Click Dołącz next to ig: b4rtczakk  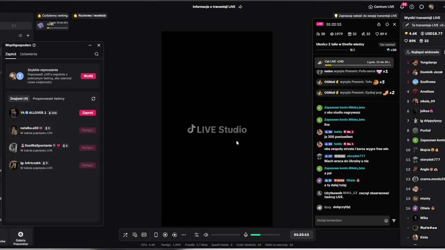(x=88, y=165)
